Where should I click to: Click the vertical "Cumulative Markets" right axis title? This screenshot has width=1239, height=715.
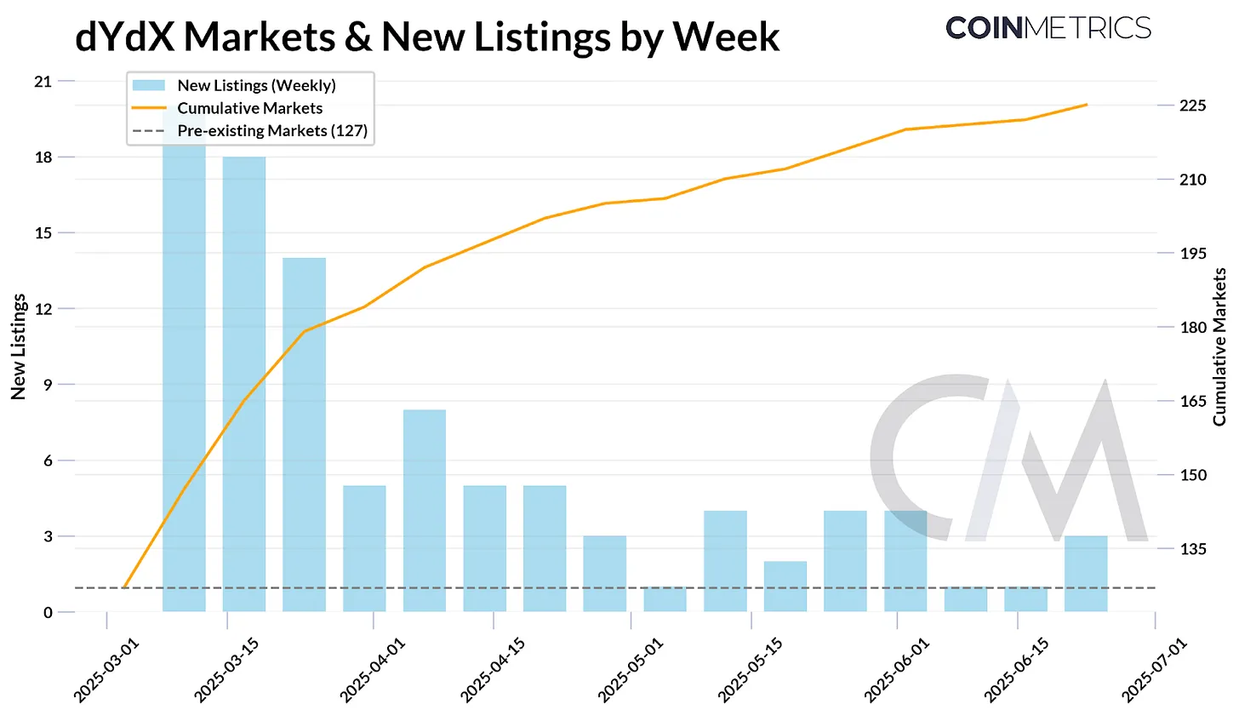tap(1219, 346)
